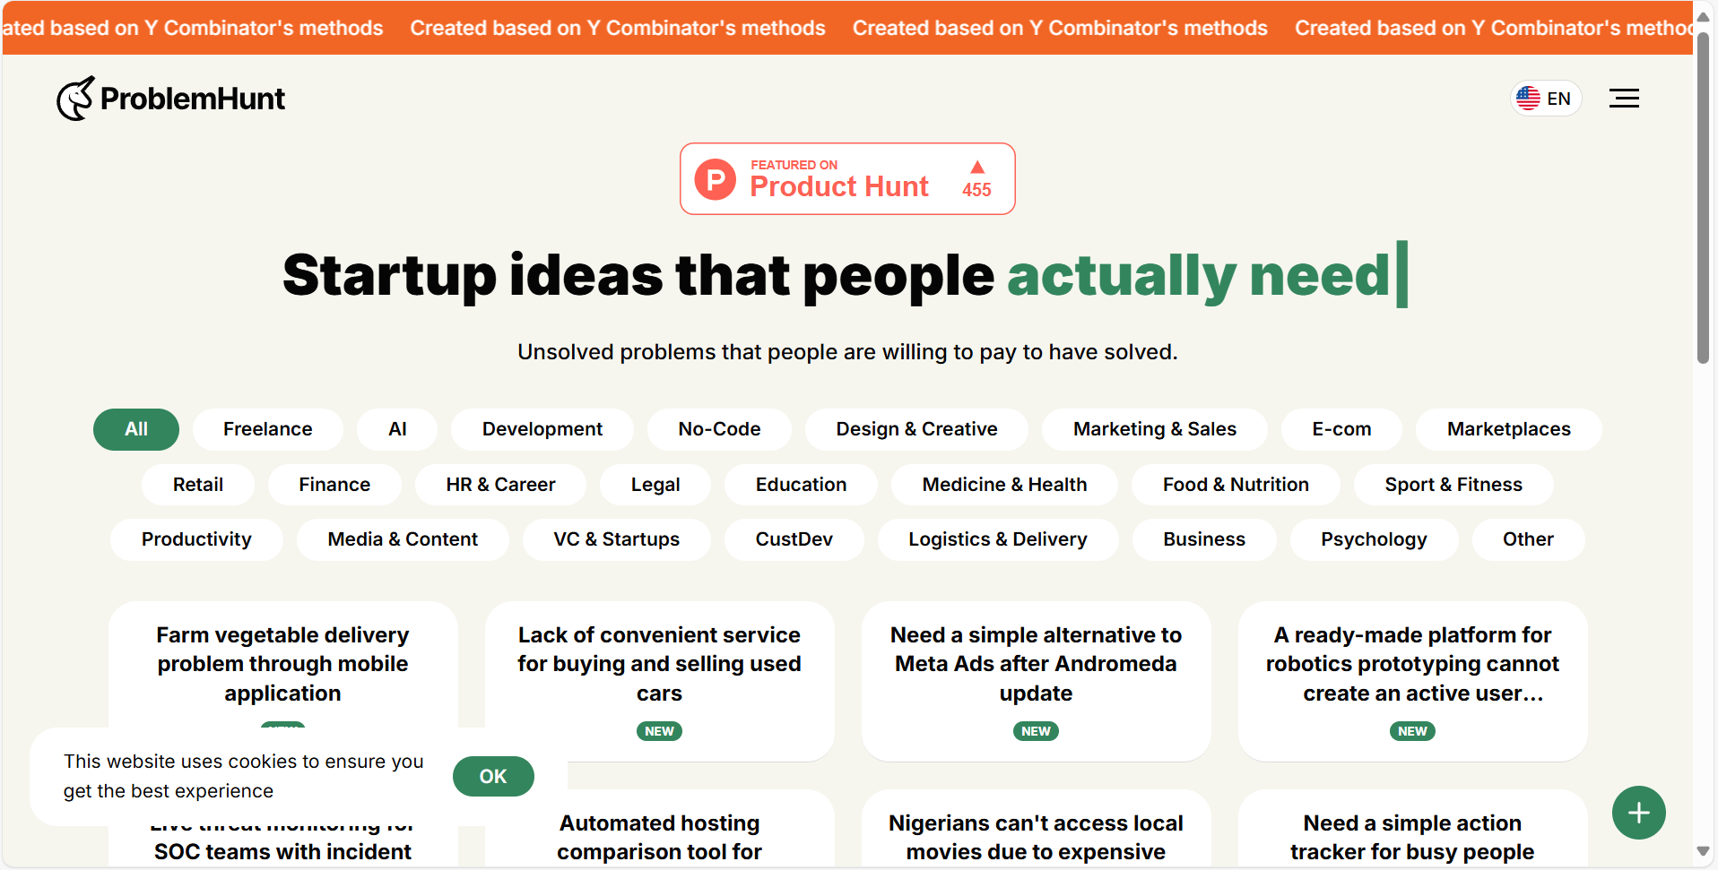Click the US flag icon

(1528, 99)
